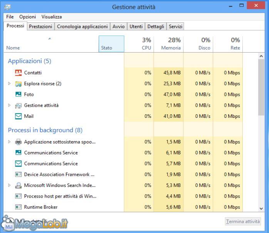Sort by the Disco column header
The height and width of the screenshot is (233, 269).
click(x=198, y=44)
